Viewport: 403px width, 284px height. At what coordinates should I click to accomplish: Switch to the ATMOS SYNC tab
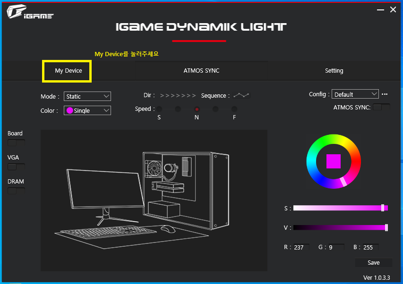point(201,71)
